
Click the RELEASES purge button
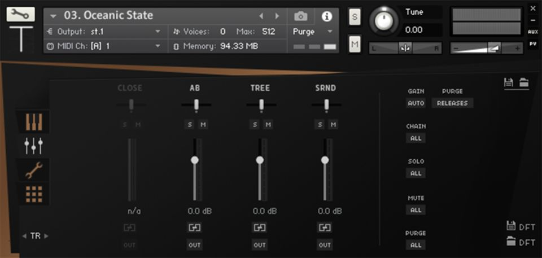pyautogui.click(x=452, y=103)
